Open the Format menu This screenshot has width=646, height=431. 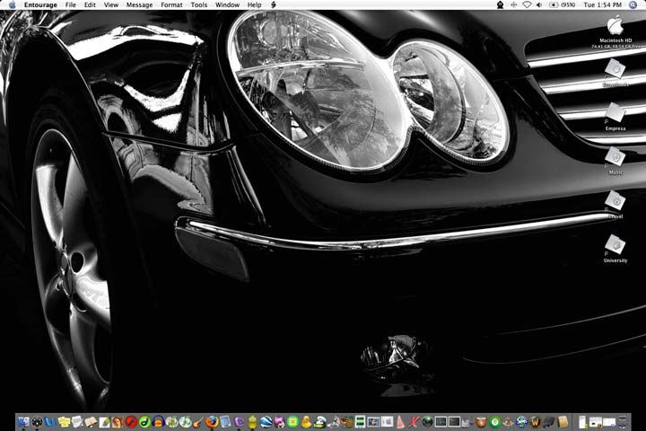pos(171,4)
